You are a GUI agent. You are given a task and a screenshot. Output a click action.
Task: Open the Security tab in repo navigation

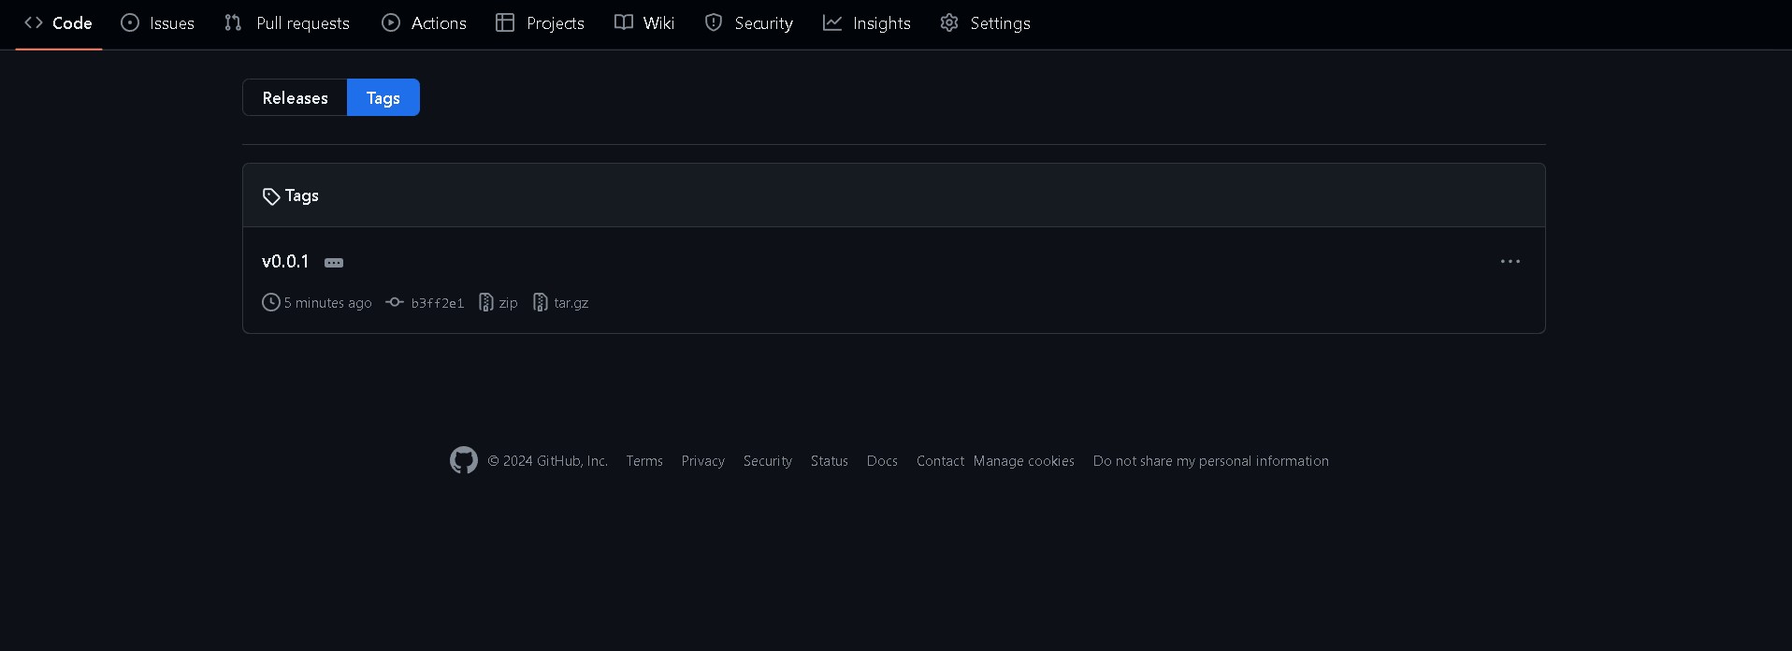[x=749, y=23]
